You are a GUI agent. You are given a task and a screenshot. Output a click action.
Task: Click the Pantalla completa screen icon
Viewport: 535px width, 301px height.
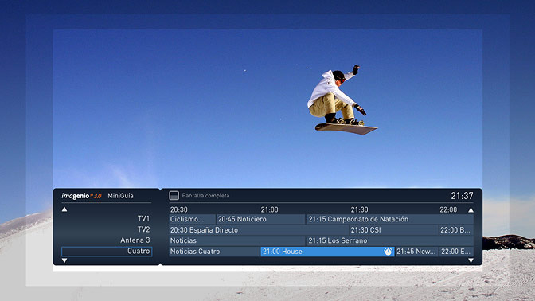pyautogui.click(x=174, y=196)
